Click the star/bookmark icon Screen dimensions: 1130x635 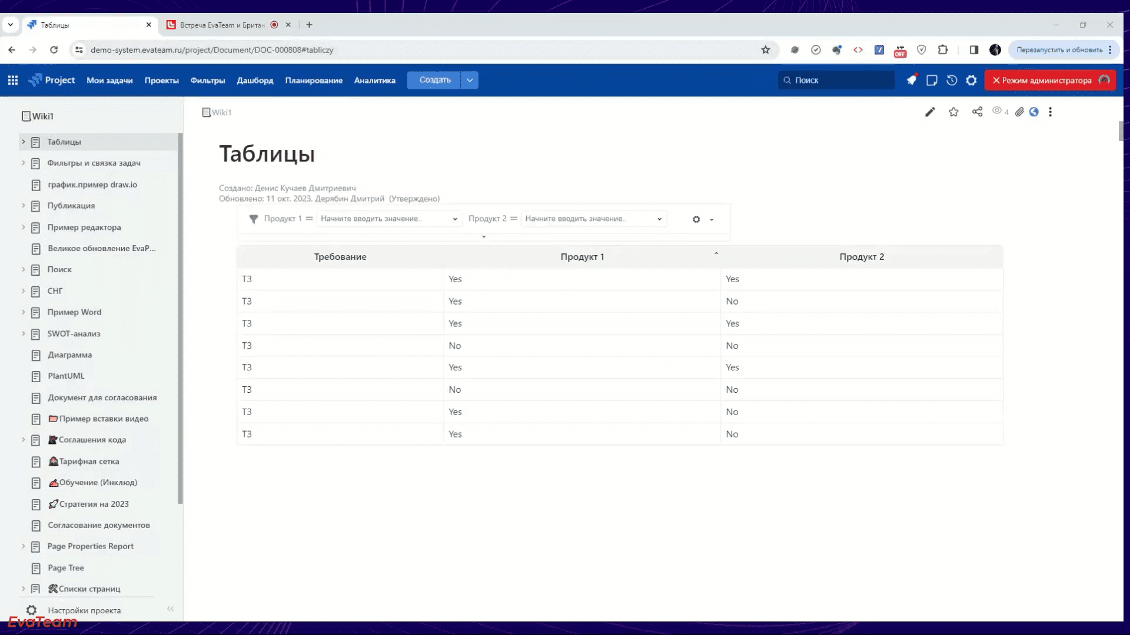[x=953, y=112]
